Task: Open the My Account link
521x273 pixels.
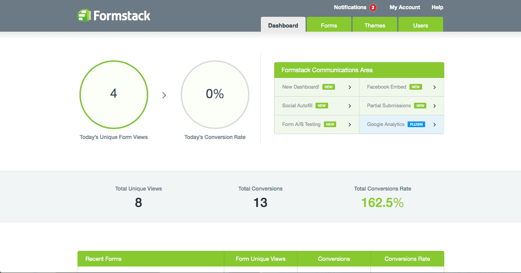Action: 405,7
